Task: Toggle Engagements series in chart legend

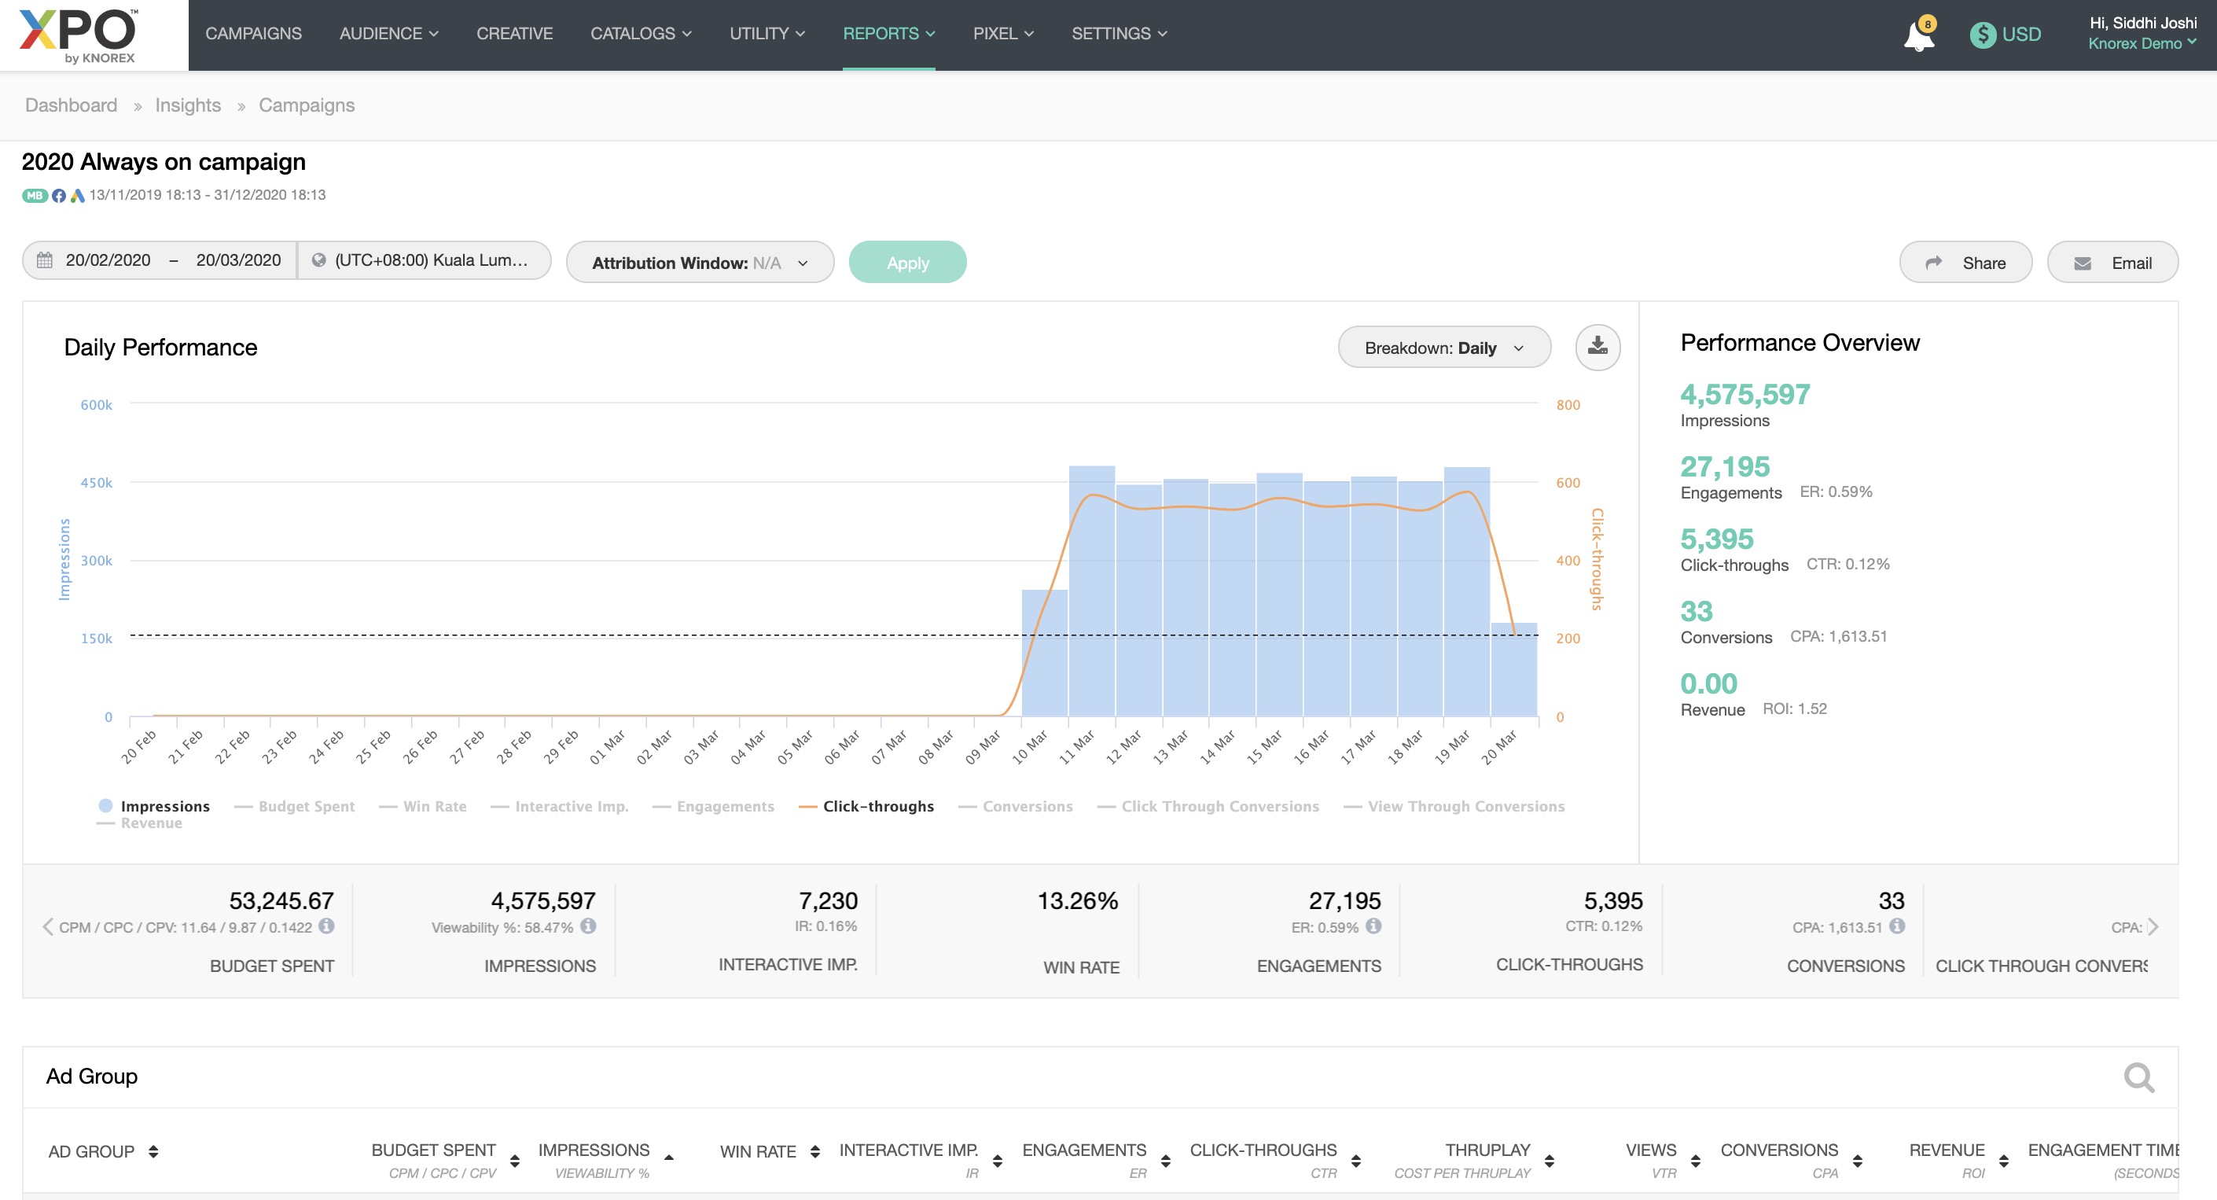Action: pyautogui.click(x=725, y=806)
